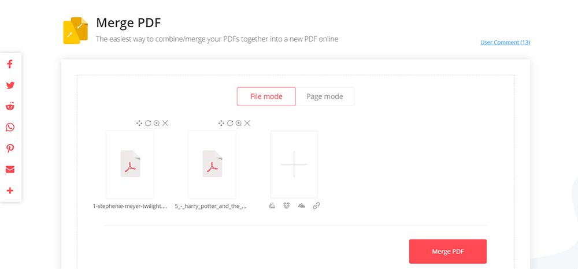This screenshot has width=578, height=269.
Task: Remove the harry_potter PDF file
Action: 247,123
